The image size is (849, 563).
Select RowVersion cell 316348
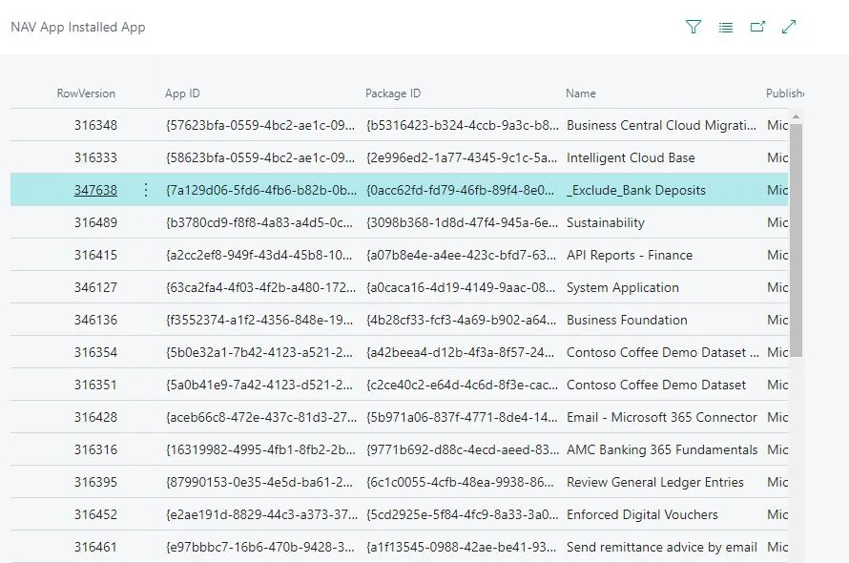point(95,125)
